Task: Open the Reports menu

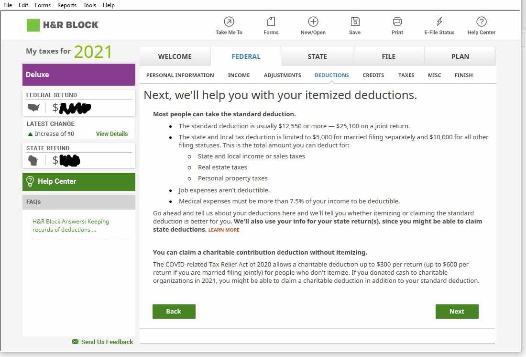Action: point(67,5)
